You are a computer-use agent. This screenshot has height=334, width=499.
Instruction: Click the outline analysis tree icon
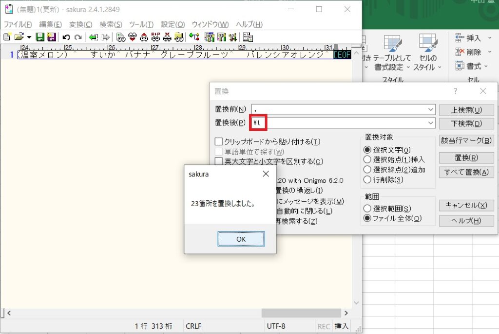(194, 37)
